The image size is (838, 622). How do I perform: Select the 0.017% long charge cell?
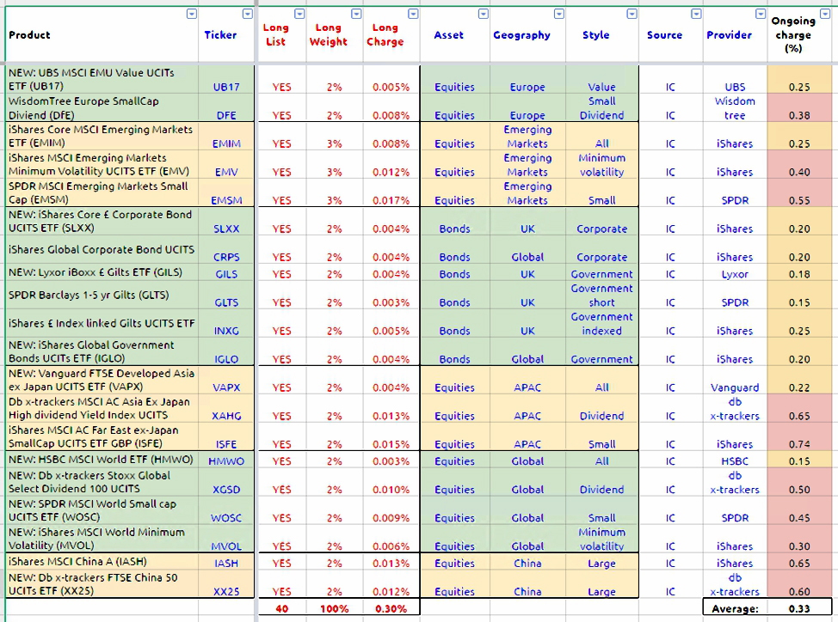[391, 192]
